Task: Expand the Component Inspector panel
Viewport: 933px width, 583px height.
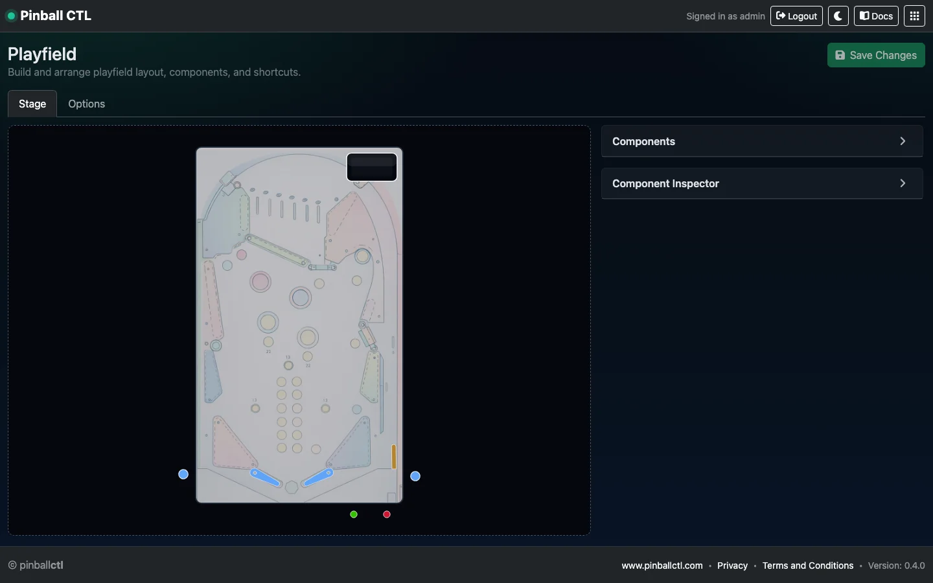Action: pos(762,183)
